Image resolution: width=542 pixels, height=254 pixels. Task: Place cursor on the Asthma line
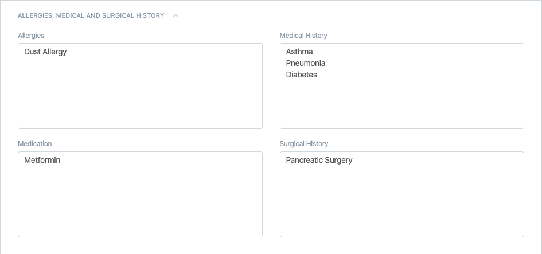click(299, 52)
